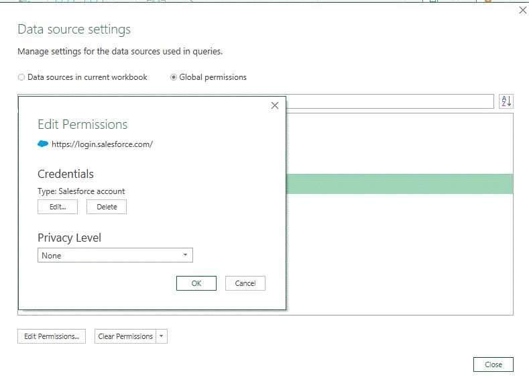Confirm with the OK button

(x=196, y=283)
